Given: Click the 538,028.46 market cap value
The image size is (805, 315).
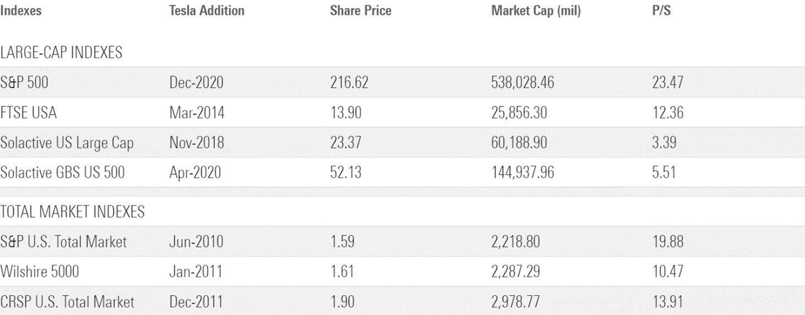Looking at the screenshot, I should pos(522,83).
